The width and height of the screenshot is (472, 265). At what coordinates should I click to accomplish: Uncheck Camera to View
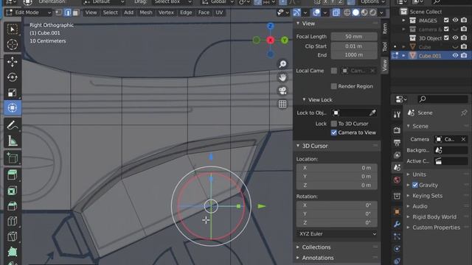[x=334, y=132]
